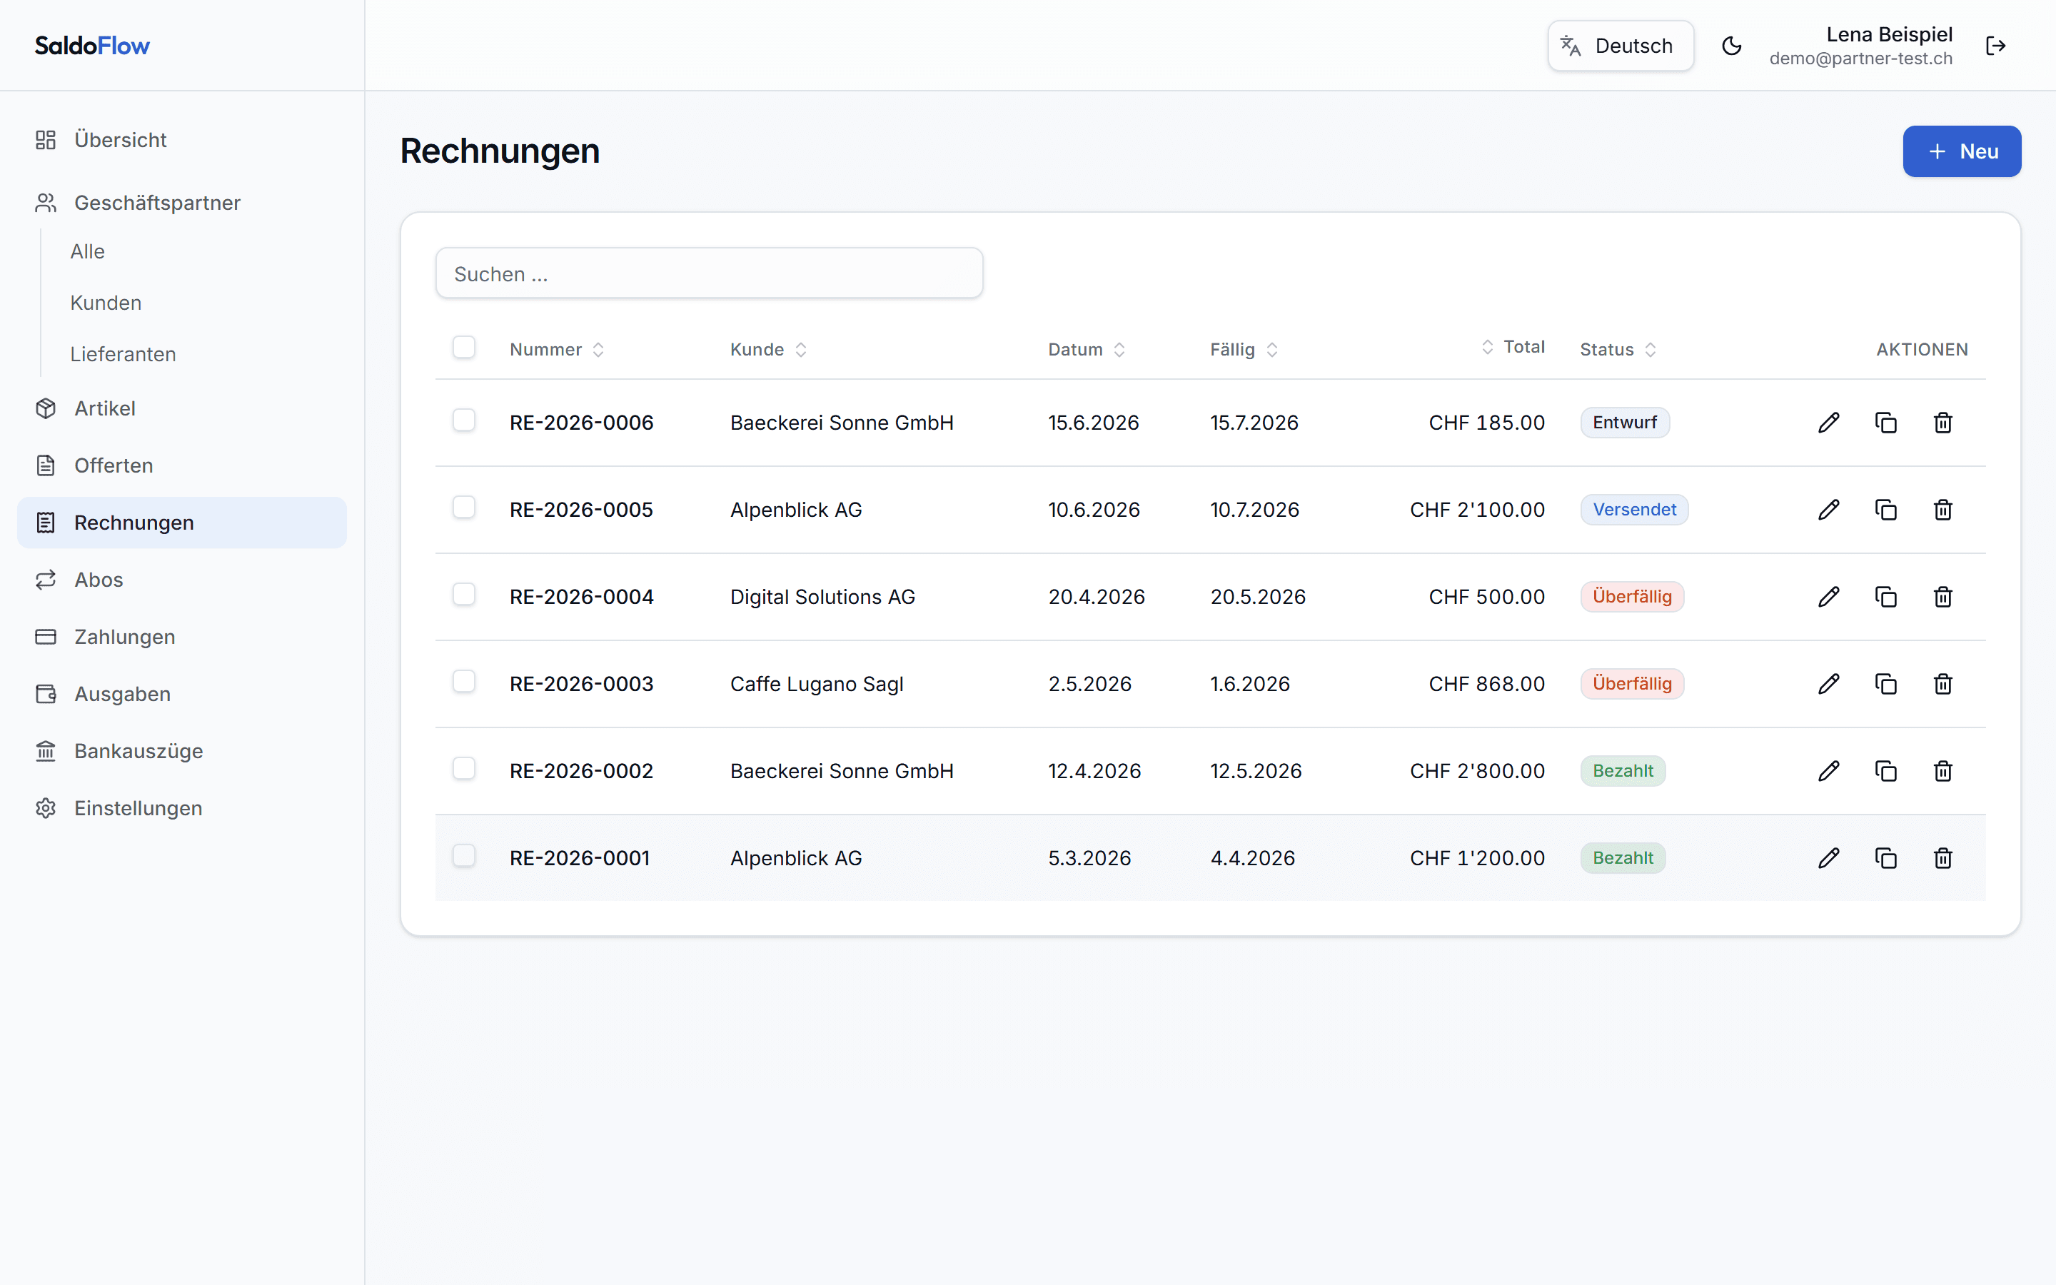Open the Kunden submenu link
The width and height of the screenshot is (2056, 1285).
(x=106, y=303)
